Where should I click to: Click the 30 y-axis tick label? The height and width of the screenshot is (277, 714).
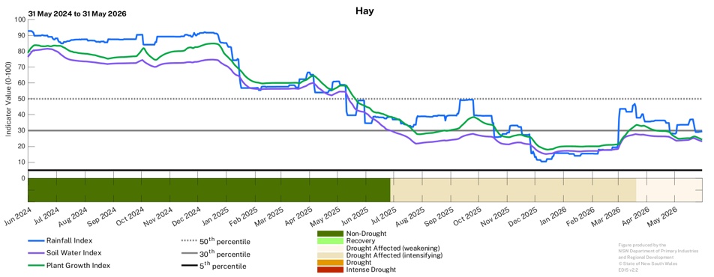click(22, 130)
